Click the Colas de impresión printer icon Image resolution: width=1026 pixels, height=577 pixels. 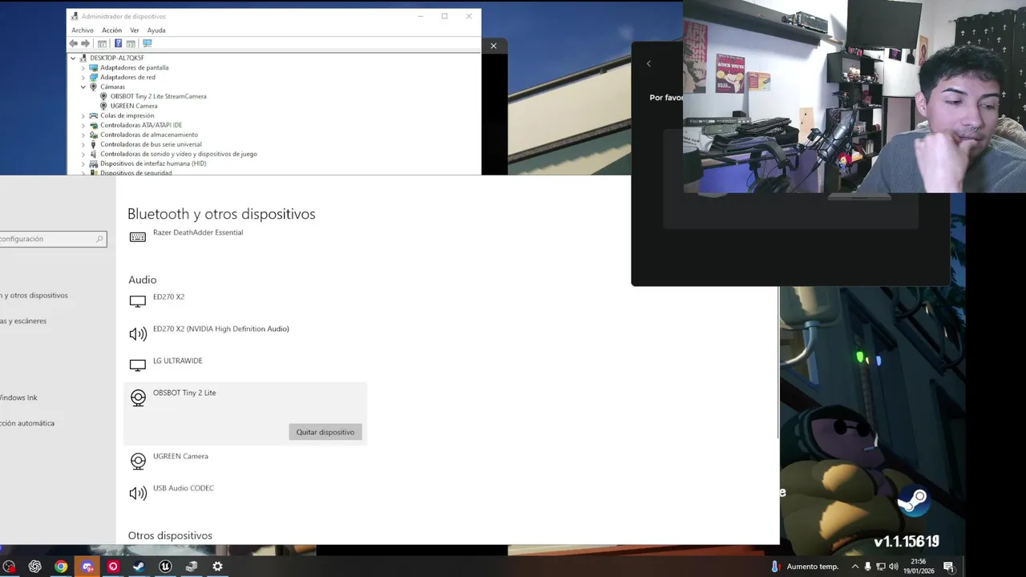coord(93,115)
